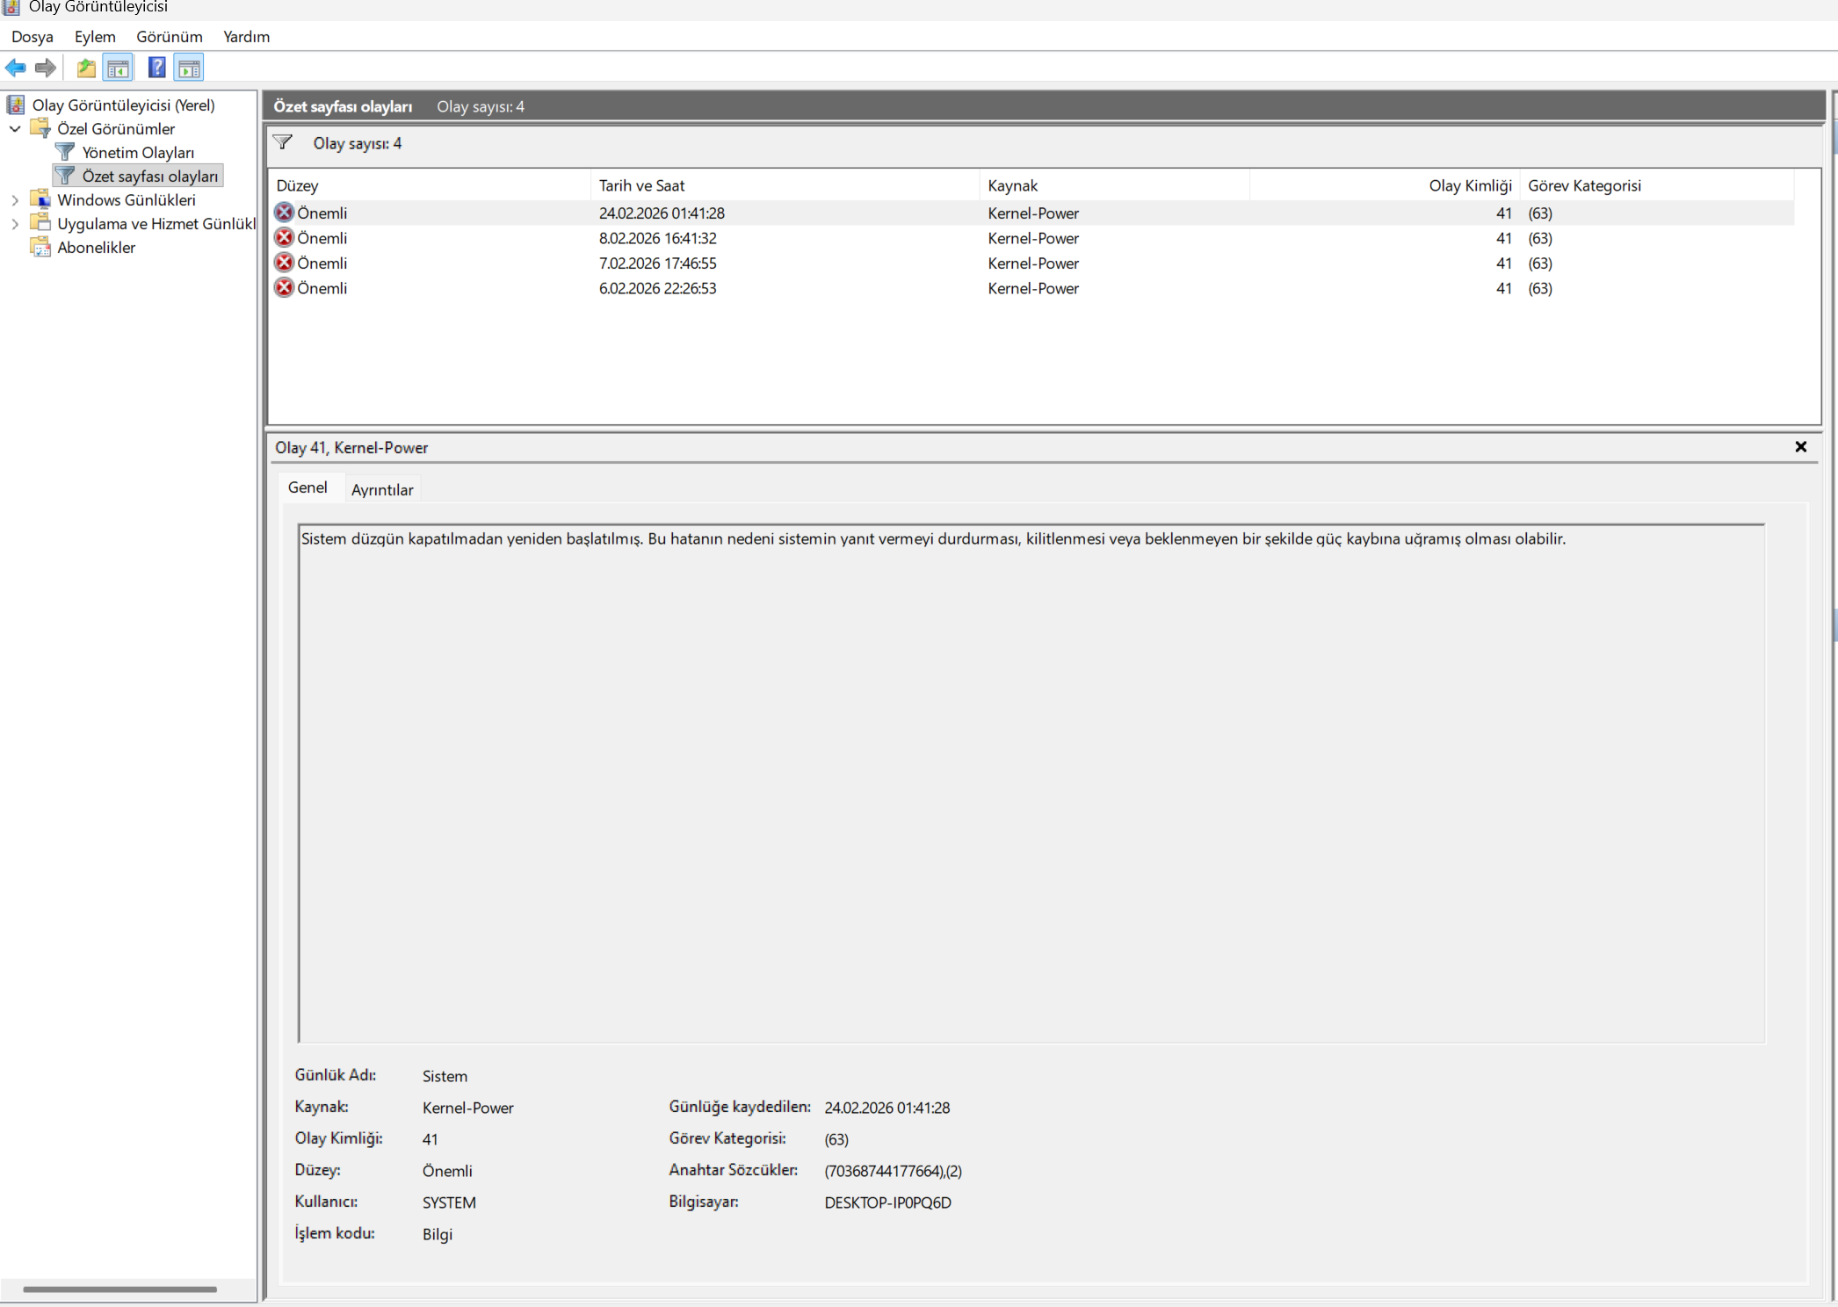Expand Uygulama ve Hizmet Günlükleri node

[x=15, y=224]
